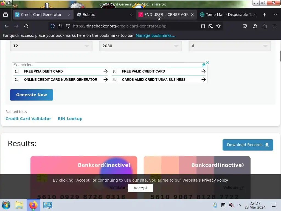
Task: Click Download Records button
Action: click(x=248, y=145)
